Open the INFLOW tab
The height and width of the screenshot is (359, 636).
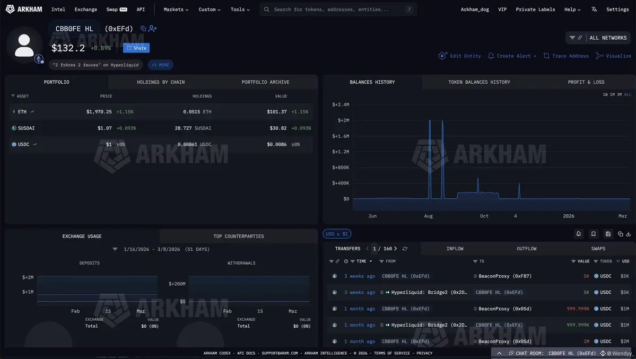[x=455, y=249]
